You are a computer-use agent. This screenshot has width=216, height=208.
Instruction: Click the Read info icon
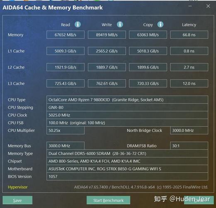pyautogui.click(x=78, y=25)
